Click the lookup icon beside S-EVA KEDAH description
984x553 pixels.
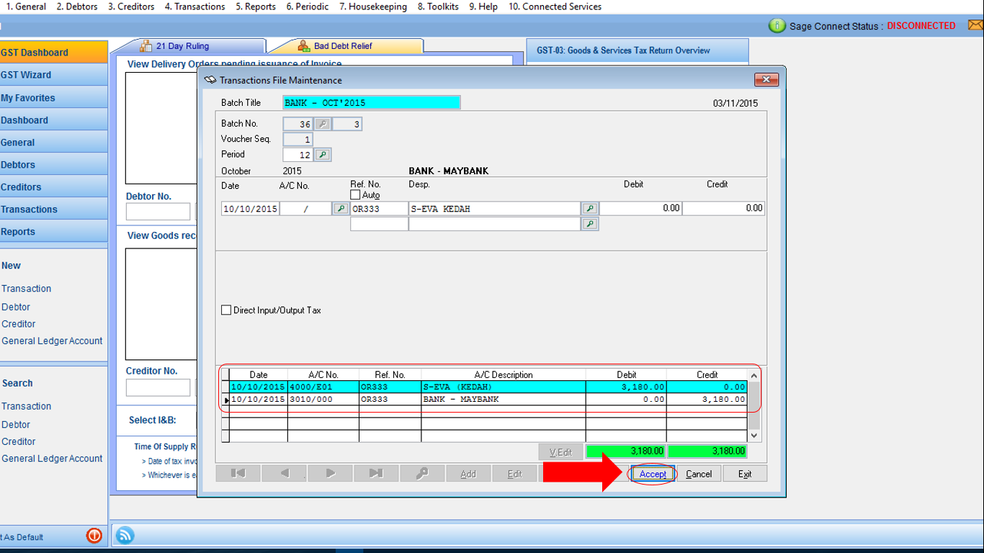(x=589, y=209)
